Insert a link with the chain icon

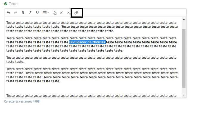tap(76, 13)
